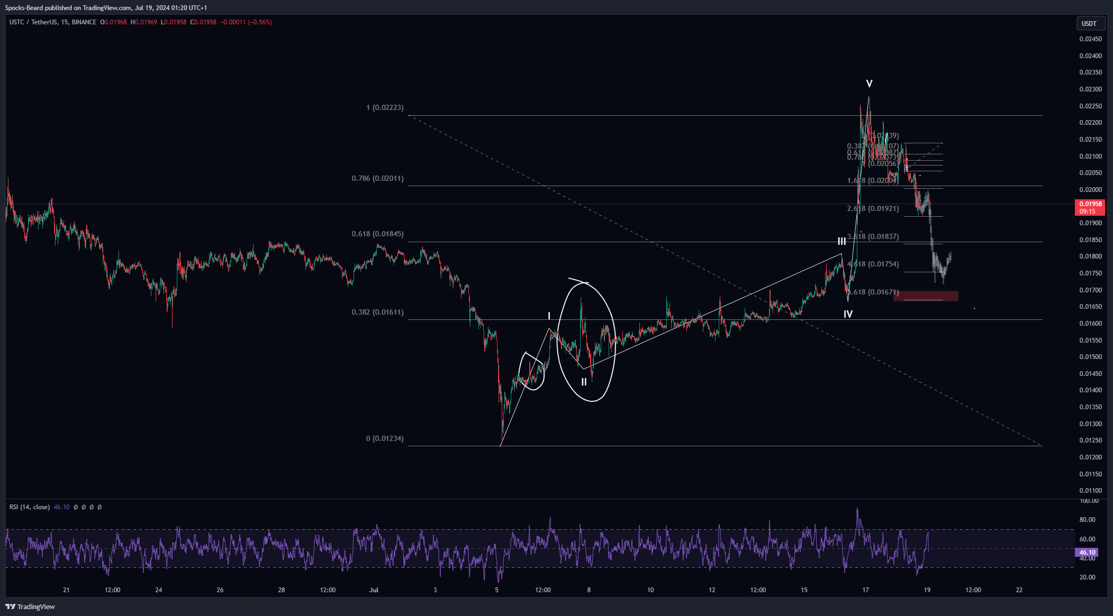Click the 0.02000 price axis label
This screenshot has height=616, width=1113.
coord(1090,190)
